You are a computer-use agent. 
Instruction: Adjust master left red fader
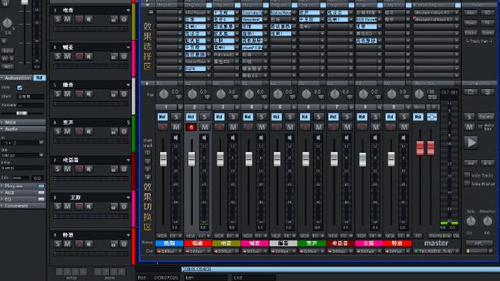[420, 148]
